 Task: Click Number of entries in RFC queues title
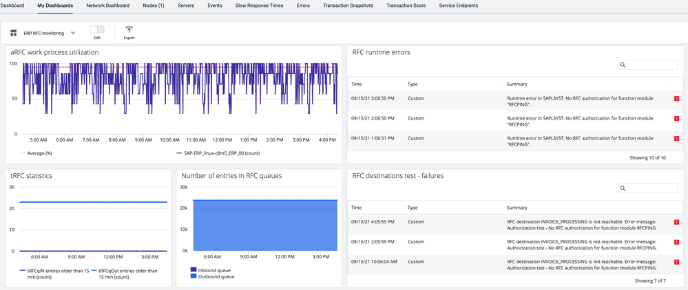coord(231,176)
